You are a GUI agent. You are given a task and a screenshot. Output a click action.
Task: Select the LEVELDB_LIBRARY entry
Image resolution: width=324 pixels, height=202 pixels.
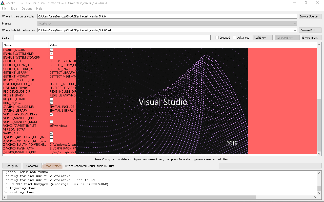click(x=15, y=88)
